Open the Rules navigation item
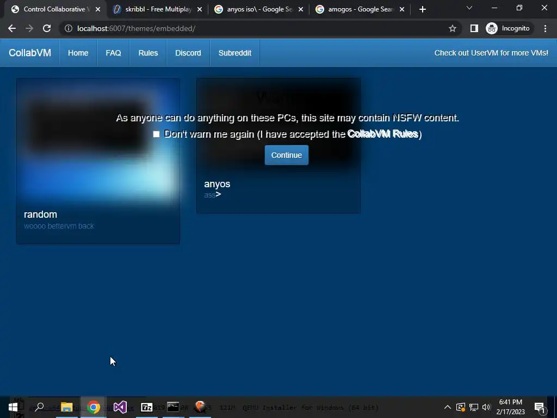 [148, 53]
